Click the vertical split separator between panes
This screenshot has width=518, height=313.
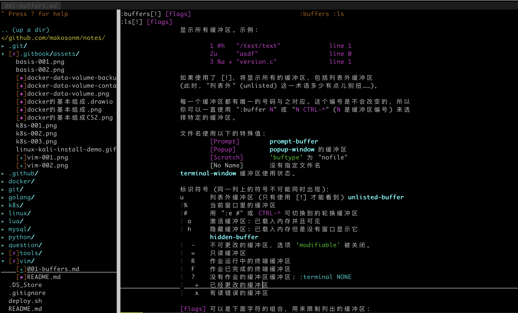[119, 159]
